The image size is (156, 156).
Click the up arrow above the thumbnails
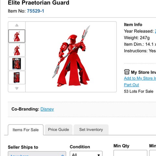(x=17, y=25)
